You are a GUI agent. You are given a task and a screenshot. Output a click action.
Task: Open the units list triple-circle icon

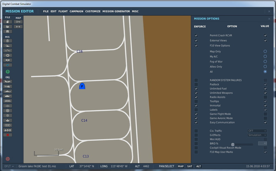7,125
